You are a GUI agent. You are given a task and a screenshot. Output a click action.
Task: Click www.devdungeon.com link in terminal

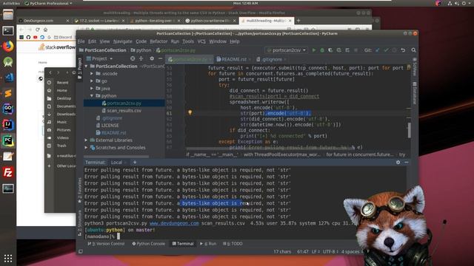click(x=174, y=223)
